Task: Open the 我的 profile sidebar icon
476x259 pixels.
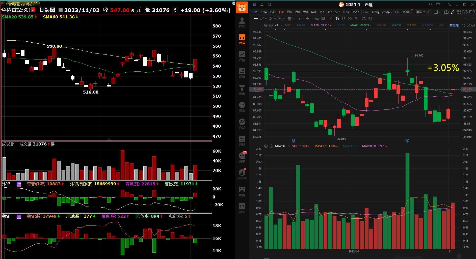Action: pyautogui.click(x=242, y=22)
